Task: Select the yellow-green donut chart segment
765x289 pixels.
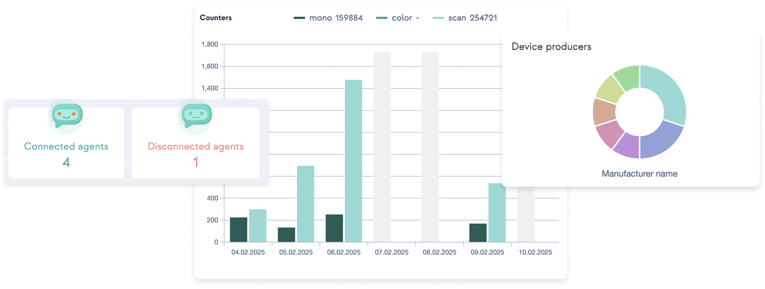Action: 609,89
